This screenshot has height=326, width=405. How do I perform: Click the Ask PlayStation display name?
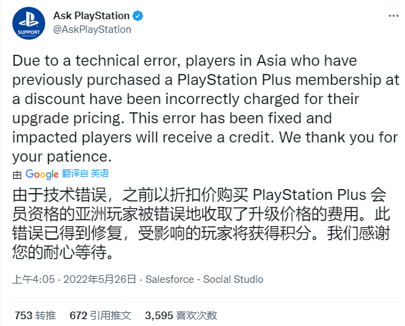tap(91, 16)
